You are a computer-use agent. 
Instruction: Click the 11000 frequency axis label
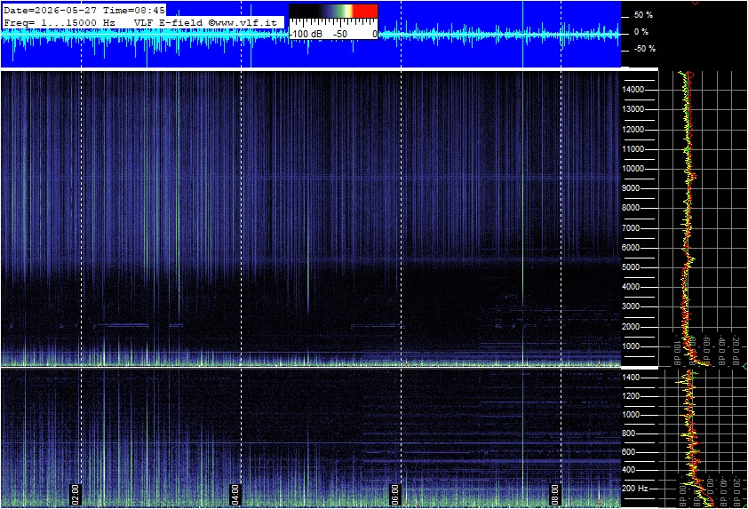(633, 149)
